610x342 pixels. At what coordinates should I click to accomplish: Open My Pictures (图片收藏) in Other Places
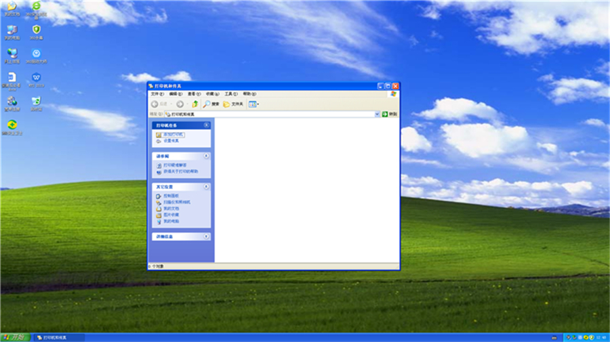coord(171,215)
